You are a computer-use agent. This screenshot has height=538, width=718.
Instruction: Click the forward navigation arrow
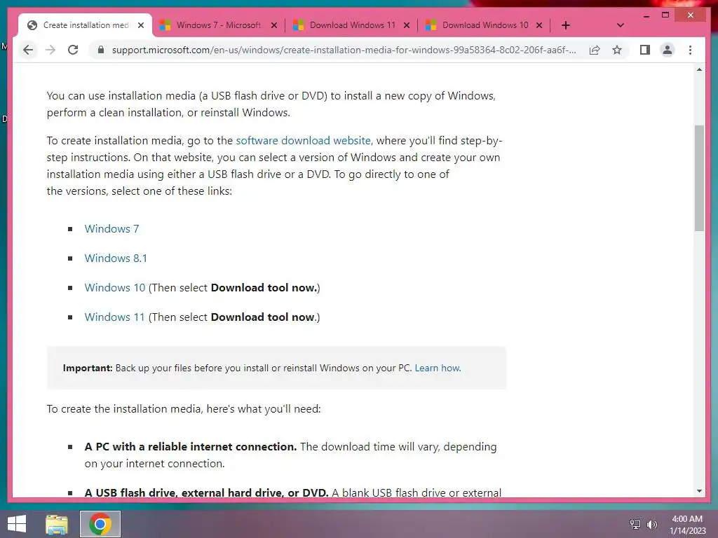(50, 50)
